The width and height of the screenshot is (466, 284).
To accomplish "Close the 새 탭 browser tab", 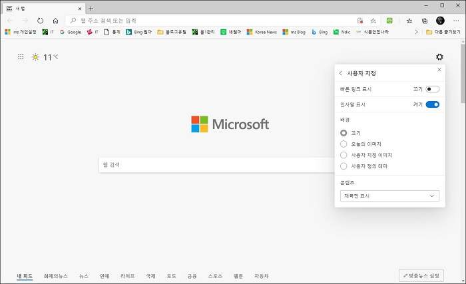I will point(80,9).
